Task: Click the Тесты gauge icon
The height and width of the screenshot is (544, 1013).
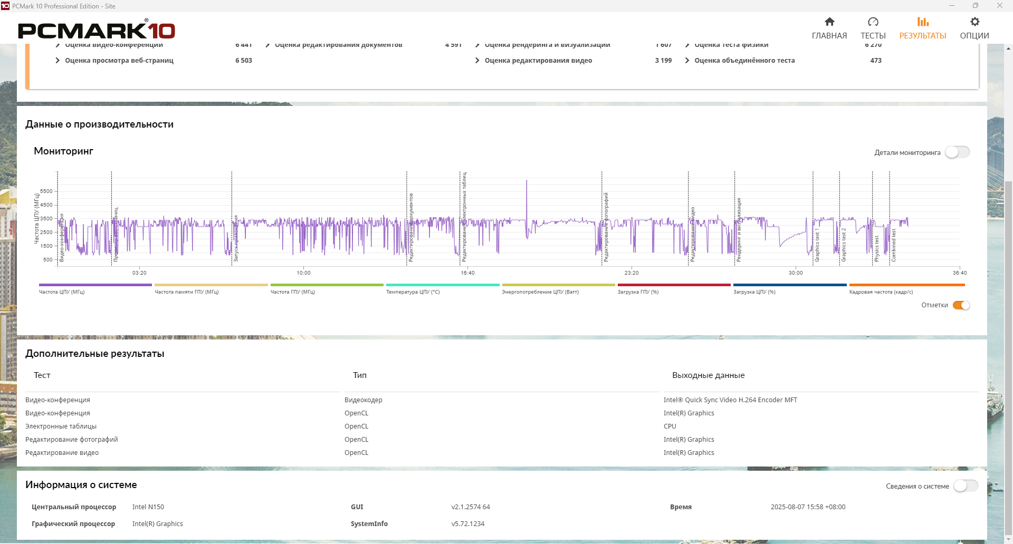Action: coord(873,22)
